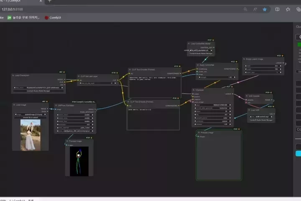Click the denoise value field in KSampler

point(213,124)
